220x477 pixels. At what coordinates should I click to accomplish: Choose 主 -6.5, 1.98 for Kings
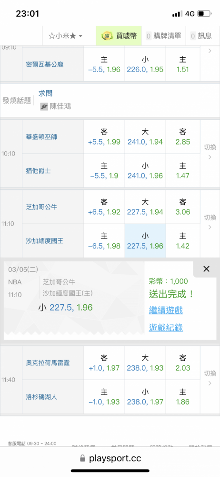point(104,241)
